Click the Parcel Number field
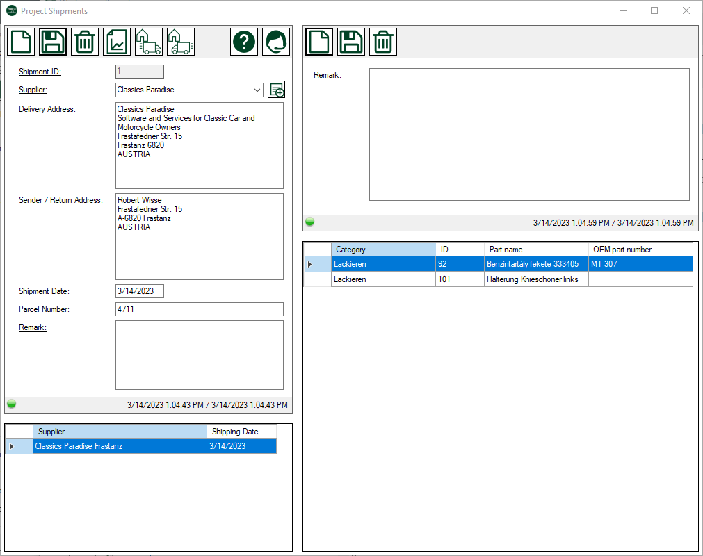The width and height of the screenshot is (703, 556). click(x=200, y=309)
